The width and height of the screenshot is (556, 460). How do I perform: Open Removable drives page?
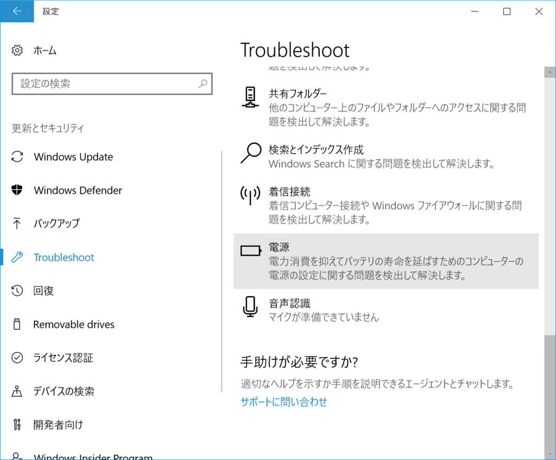pos(74,324)
